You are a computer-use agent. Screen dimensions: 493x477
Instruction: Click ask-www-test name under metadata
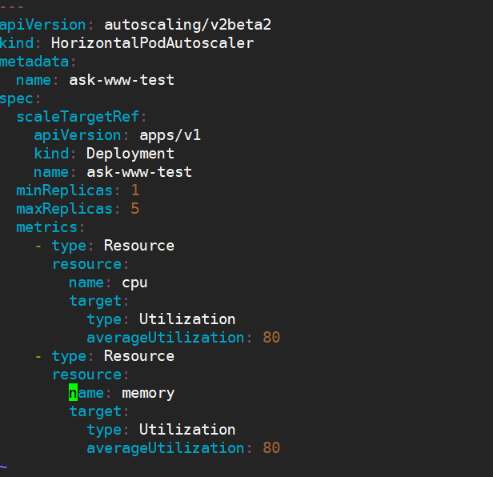122,80
